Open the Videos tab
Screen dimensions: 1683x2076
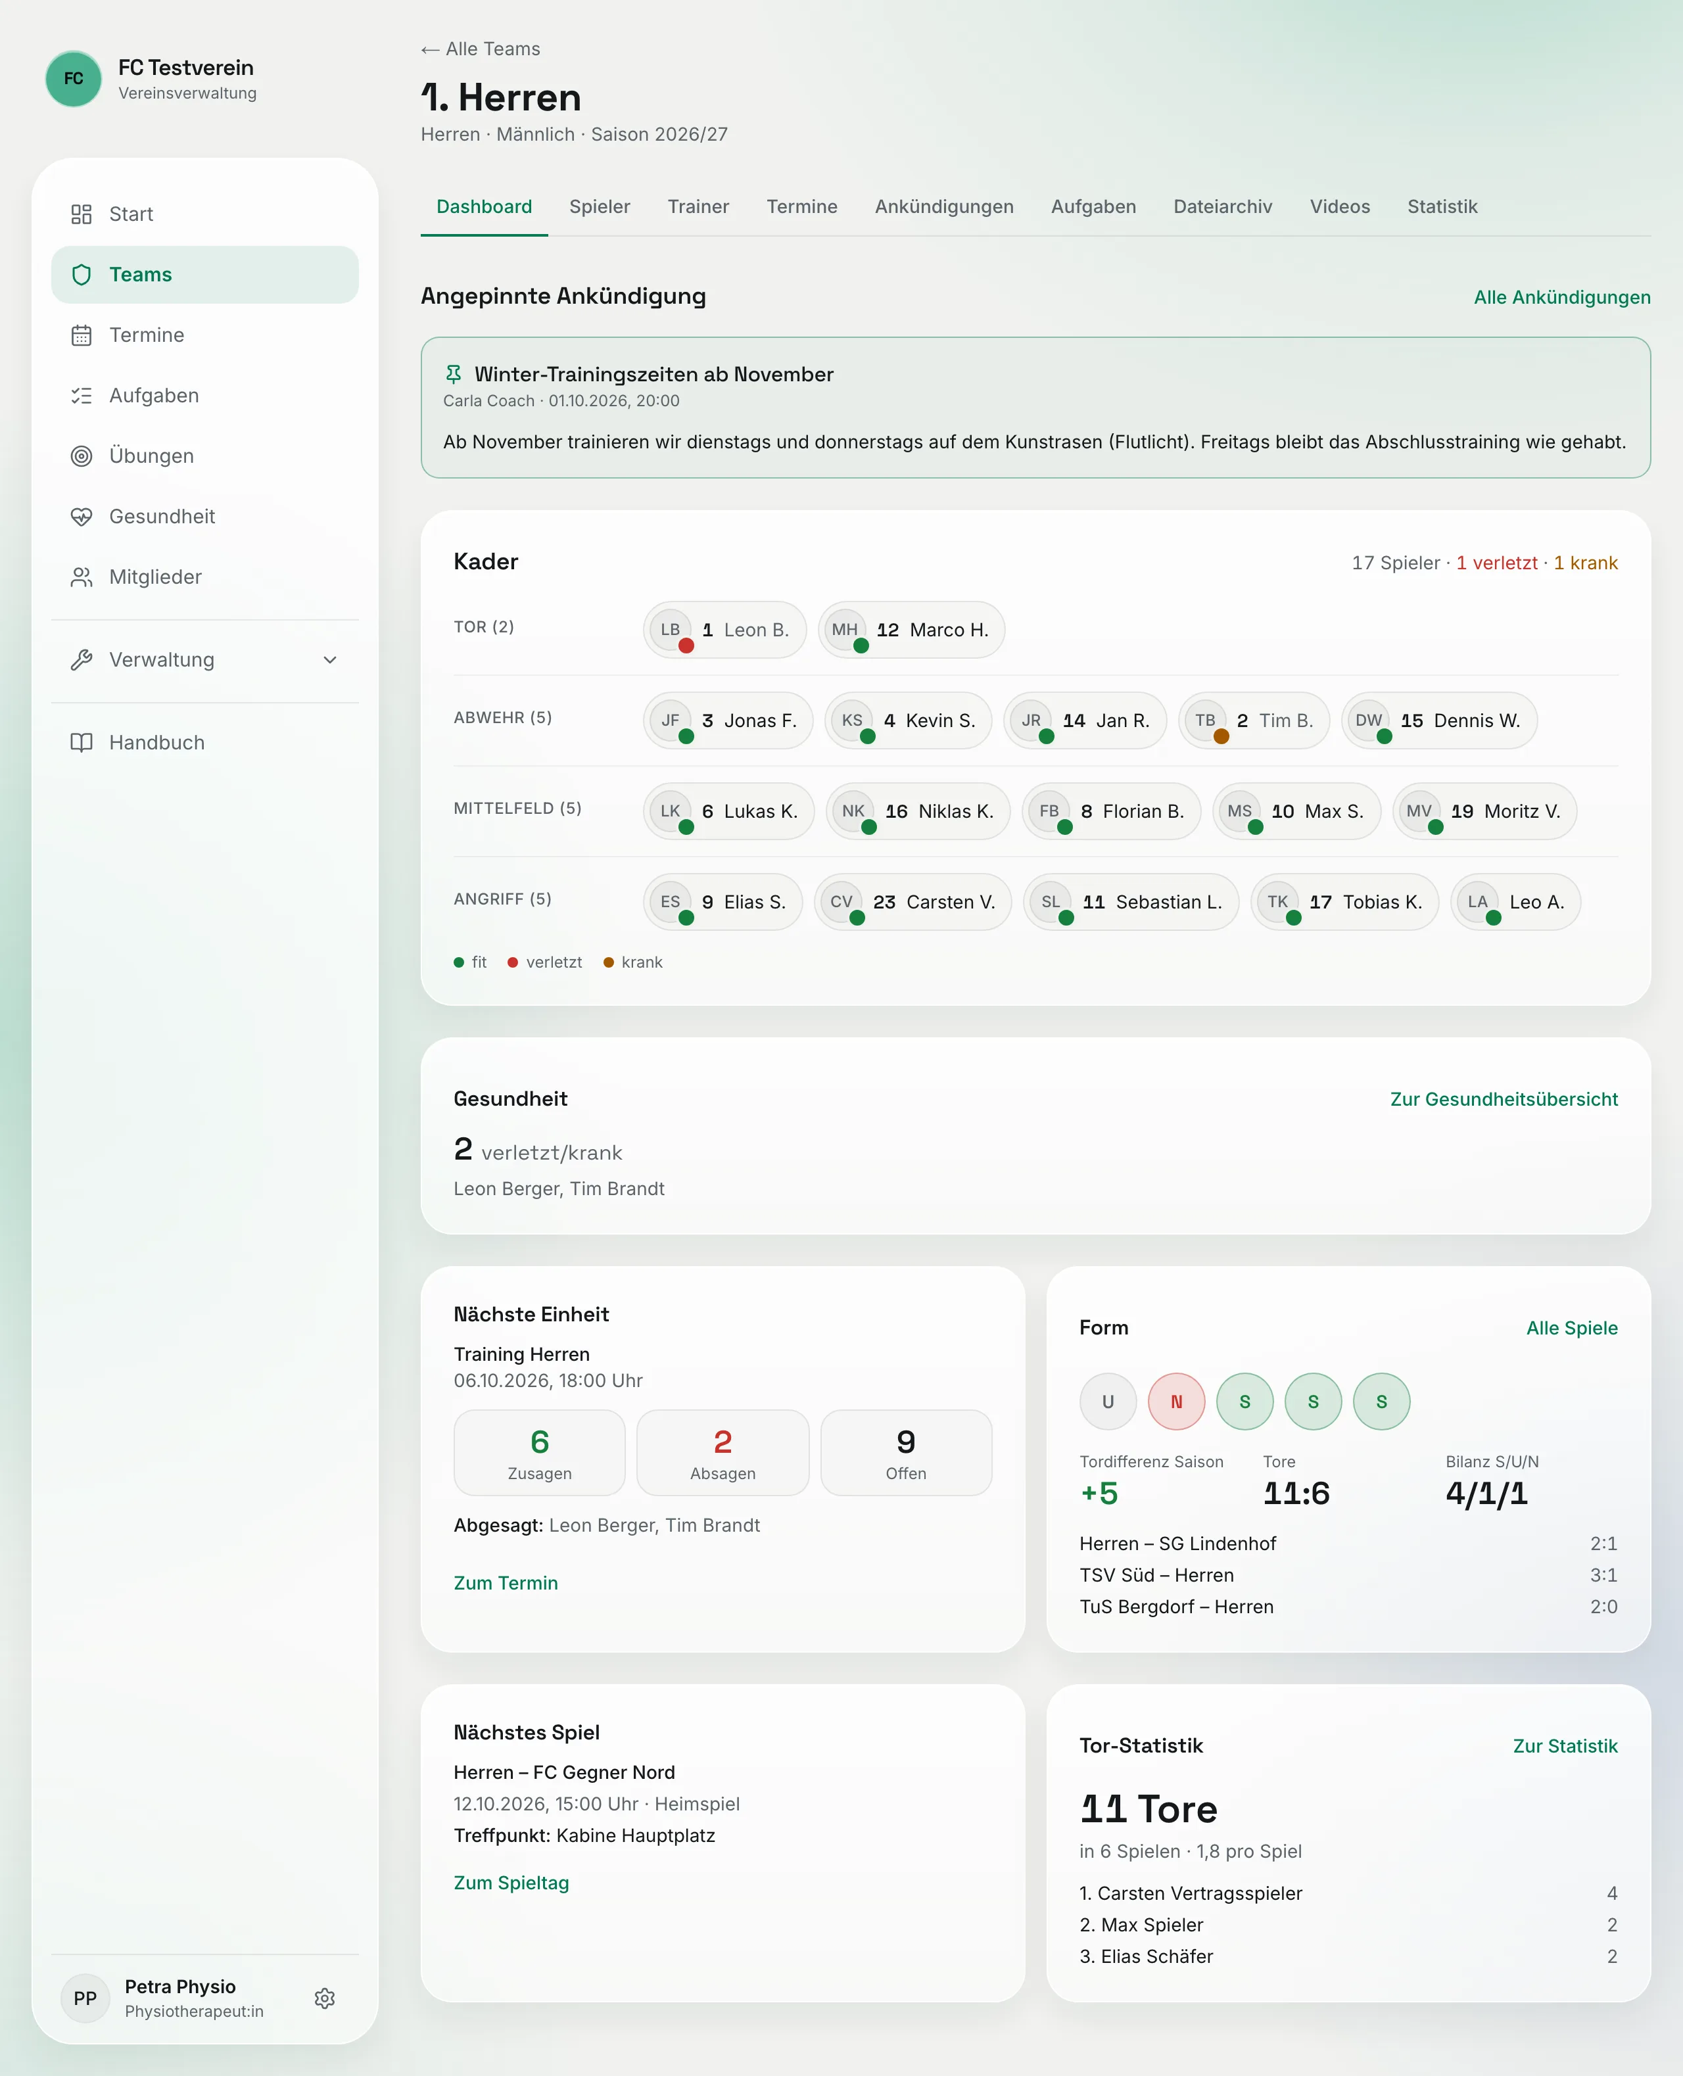point(1340,206)
